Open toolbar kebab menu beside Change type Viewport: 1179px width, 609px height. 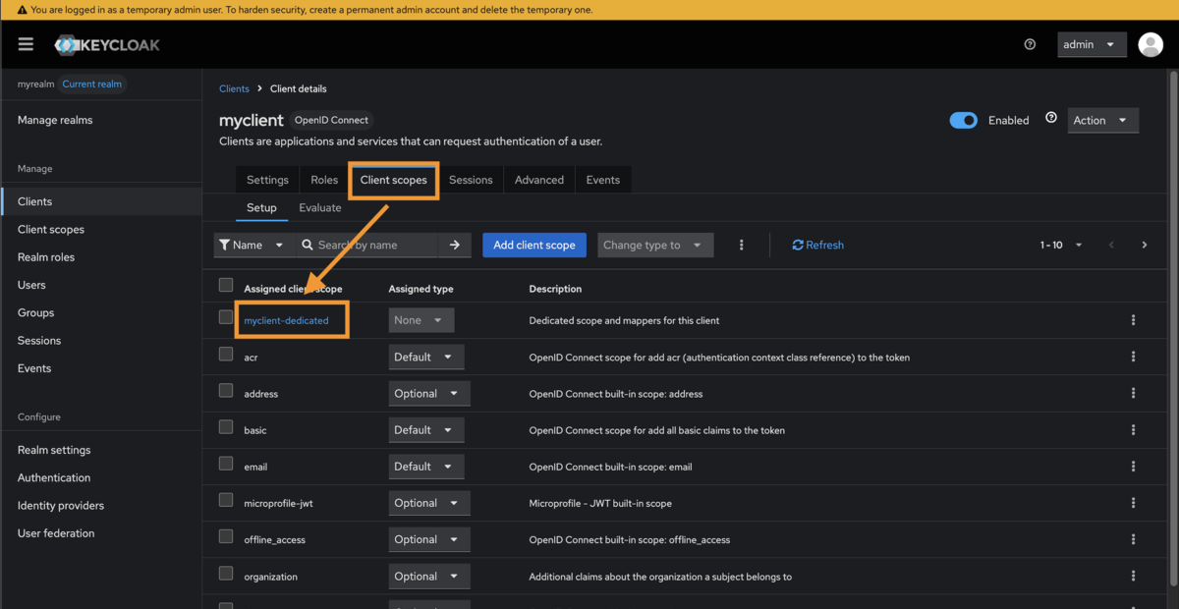pyautogui.click(x=742, y=245)
